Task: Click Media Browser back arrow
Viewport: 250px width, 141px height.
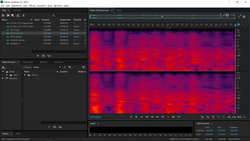Action: pyautogui.click(x=65, y=67)
